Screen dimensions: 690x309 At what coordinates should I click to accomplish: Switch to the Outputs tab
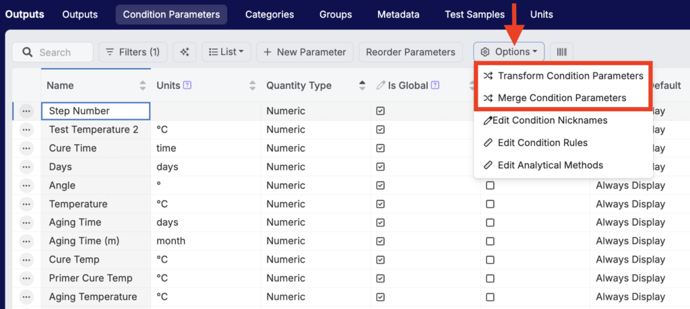pos(80,15)
